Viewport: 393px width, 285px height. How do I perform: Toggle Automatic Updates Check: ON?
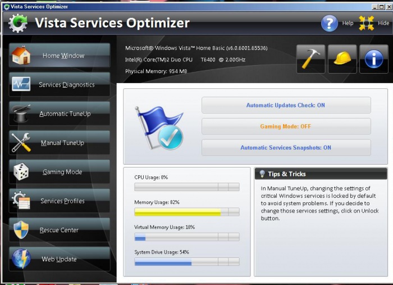pyautogui.click(x=286, y=105)
